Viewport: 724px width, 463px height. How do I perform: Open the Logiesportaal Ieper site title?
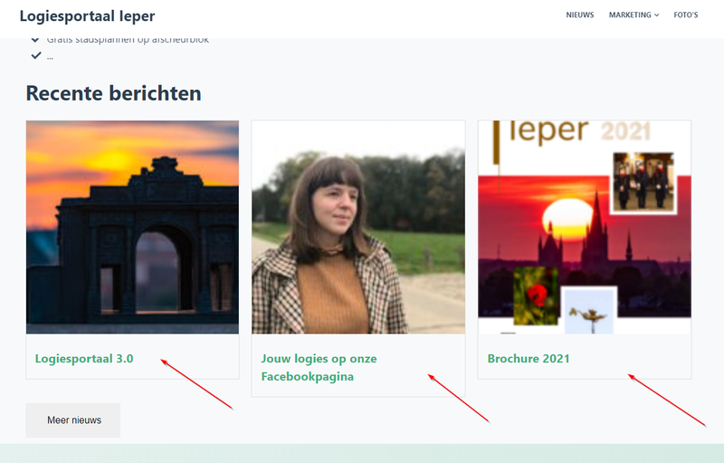pos(87,15)
